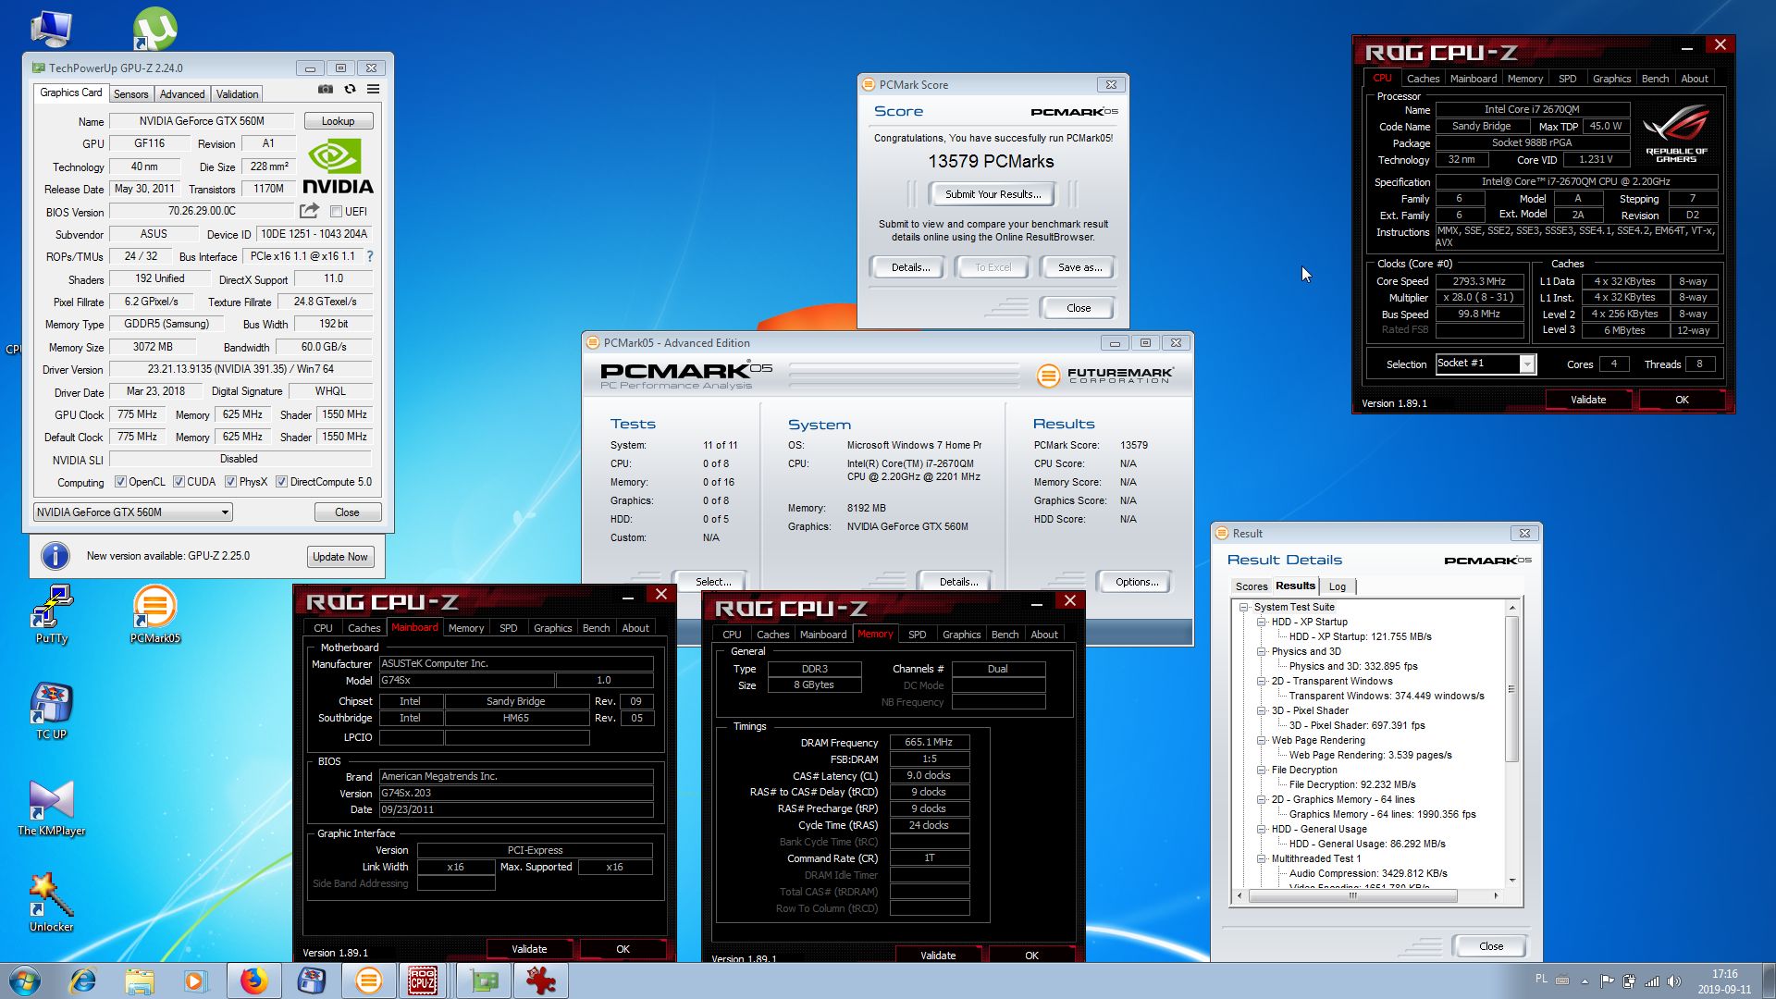1776x999 pixels.
Task: Click Result tree vertical scrollbar thumb
Action: coord(1511,689)
